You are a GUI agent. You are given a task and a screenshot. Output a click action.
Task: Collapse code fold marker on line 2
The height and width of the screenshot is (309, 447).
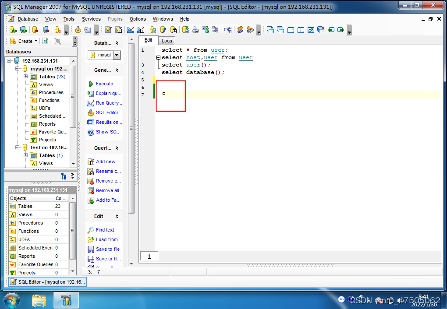click(159, 57)
